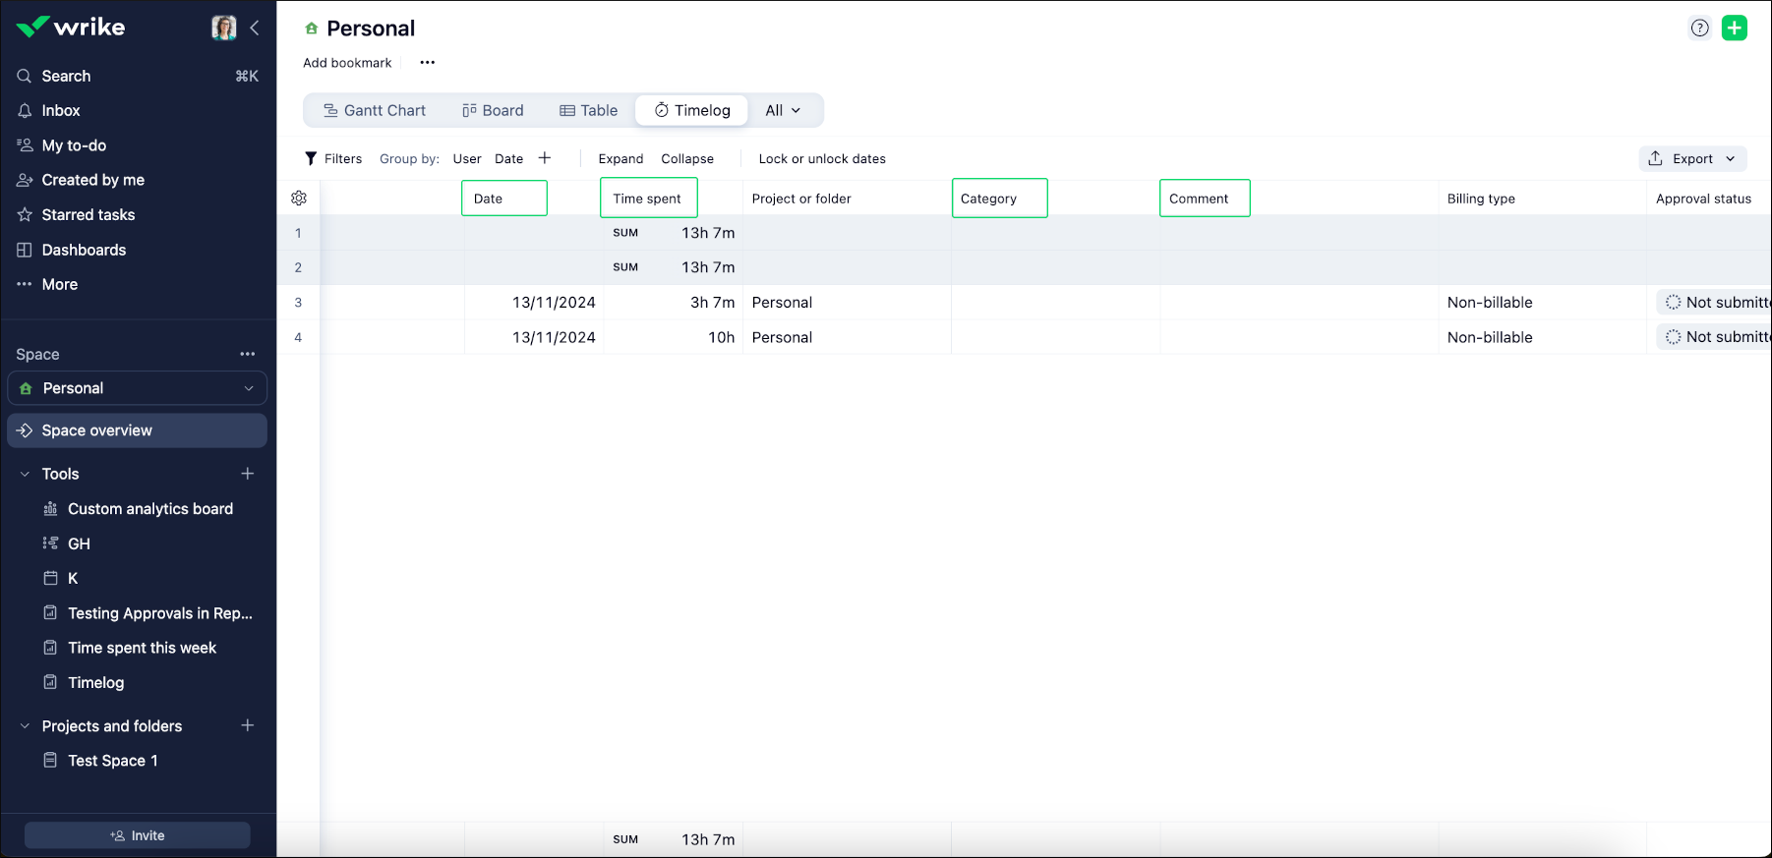Click Lock or unlock dates
Image resolution: width=1772 pixels, height=858 pixels.
(x=822, y=158)
